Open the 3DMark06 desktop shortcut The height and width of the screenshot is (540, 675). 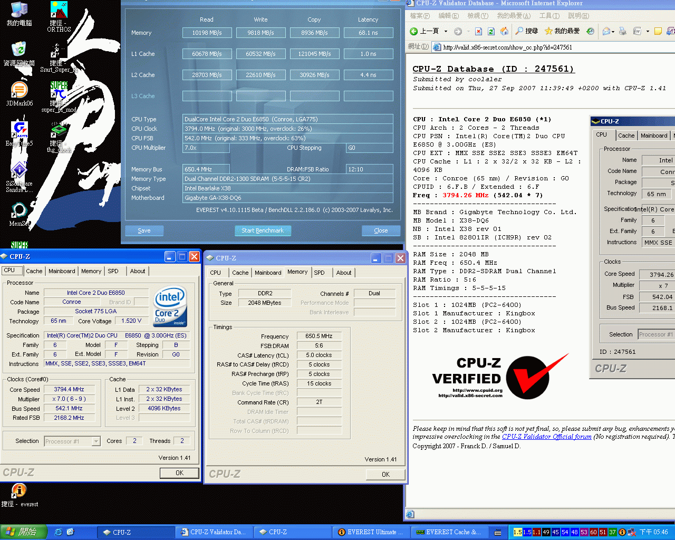[20, 94]
